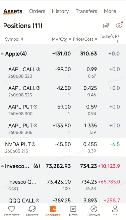Toggle sorting on MV/Qty column
126x220 pixels.
(x=61, y=39)
